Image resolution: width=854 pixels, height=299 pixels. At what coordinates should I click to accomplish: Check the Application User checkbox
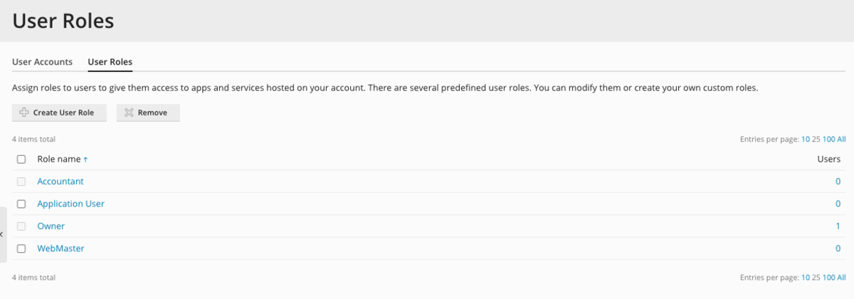pyautogui.click(x=21, y=204)
